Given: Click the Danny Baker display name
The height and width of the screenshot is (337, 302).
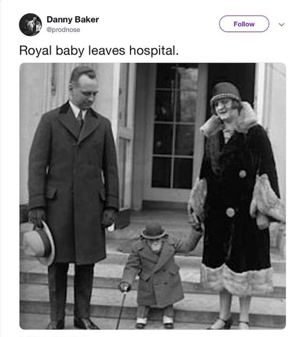Looking at the screenshot, I should tap(73, 20).
